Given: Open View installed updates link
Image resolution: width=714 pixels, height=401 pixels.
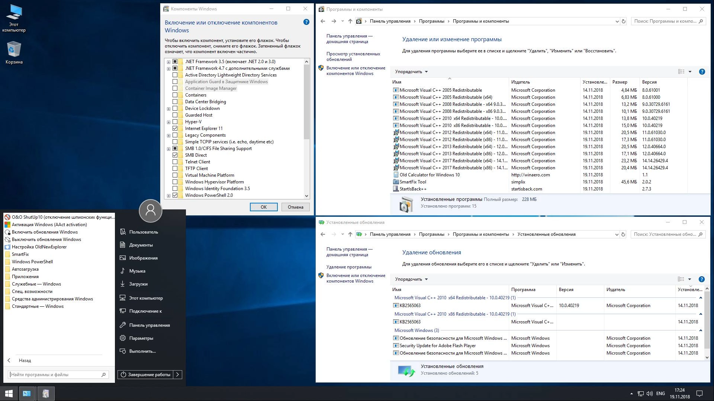Looking at the screenshot, I should 353,56.
